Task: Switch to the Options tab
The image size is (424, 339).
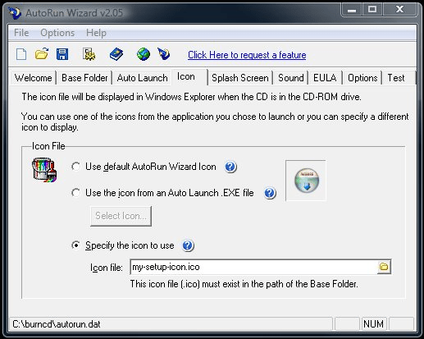Action: 362,78
